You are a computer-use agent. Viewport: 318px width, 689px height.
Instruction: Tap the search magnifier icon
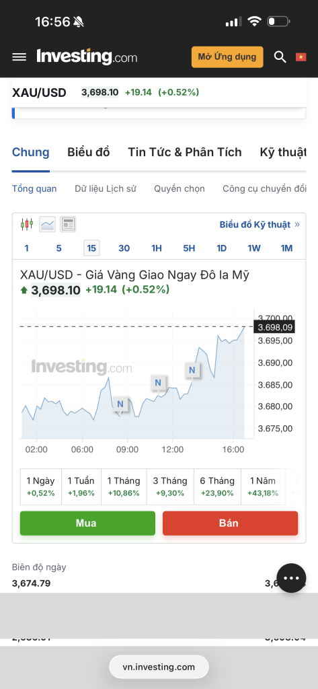[x=280, y=57]
